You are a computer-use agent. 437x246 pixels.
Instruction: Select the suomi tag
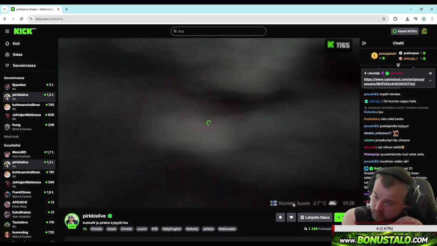(x=142, y=229)
